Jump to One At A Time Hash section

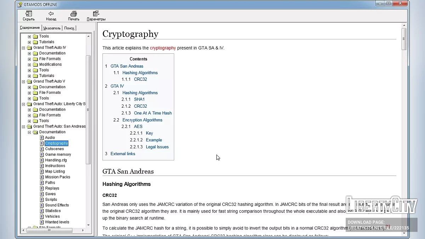click(153, 113)
